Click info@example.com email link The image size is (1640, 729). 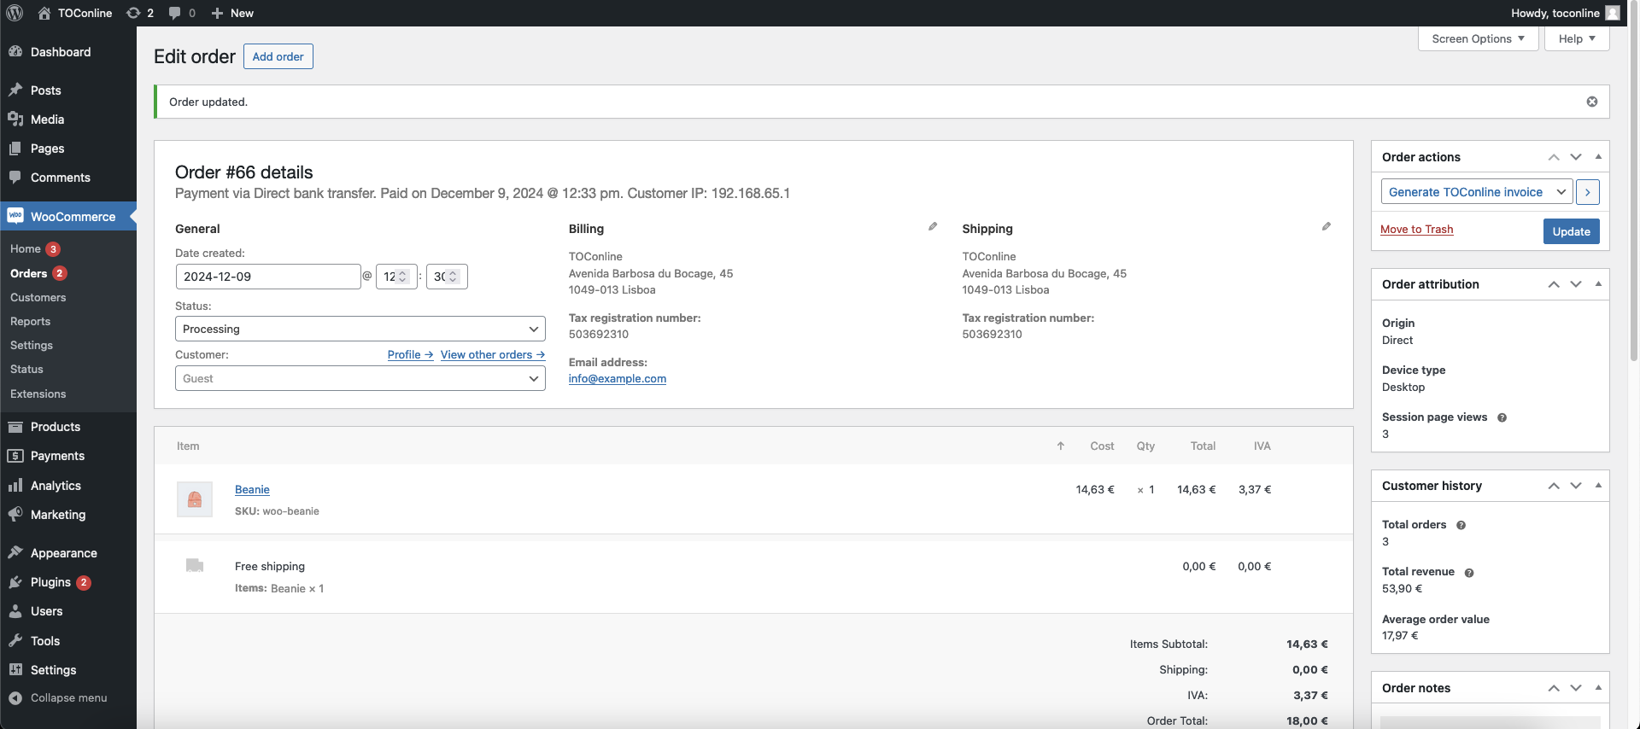point(617,378)
